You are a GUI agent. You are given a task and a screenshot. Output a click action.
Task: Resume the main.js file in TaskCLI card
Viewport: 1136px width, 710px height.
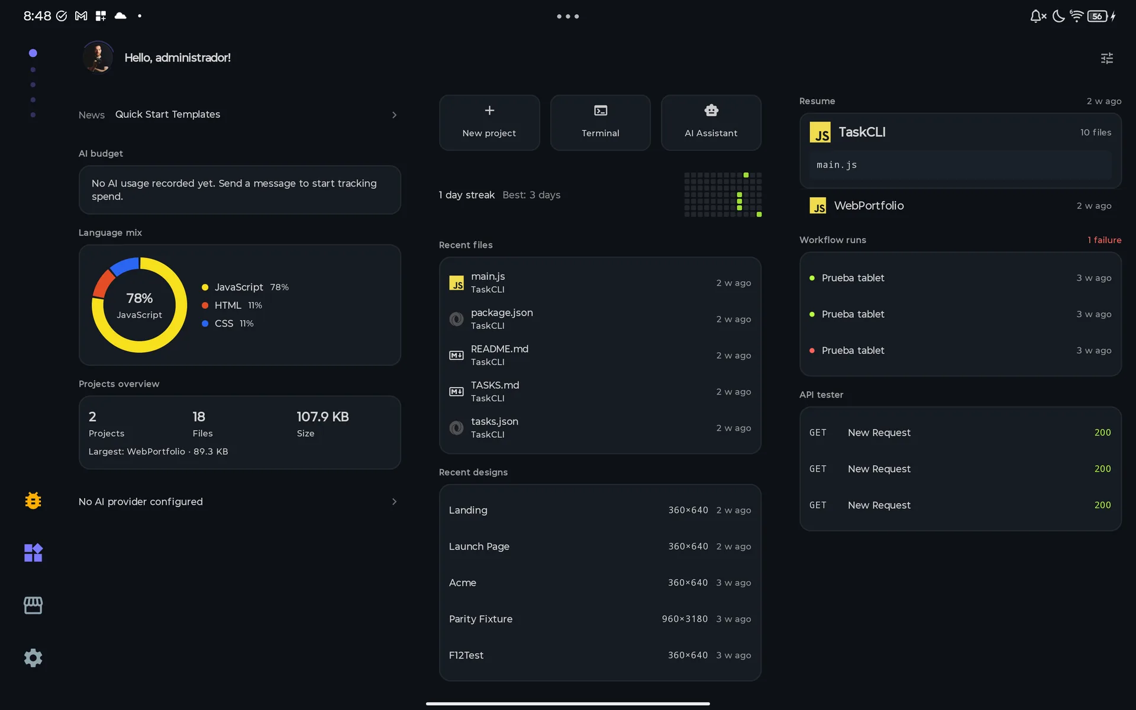(x=960, y=165)
